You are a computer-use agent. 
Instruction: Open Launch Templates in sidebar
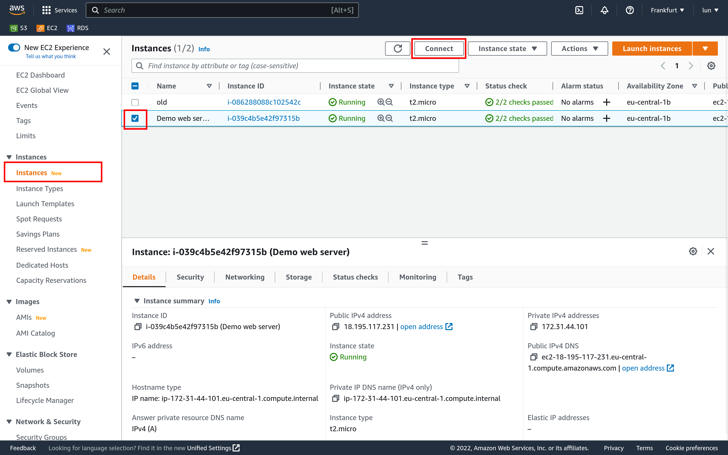click(45, 204)
